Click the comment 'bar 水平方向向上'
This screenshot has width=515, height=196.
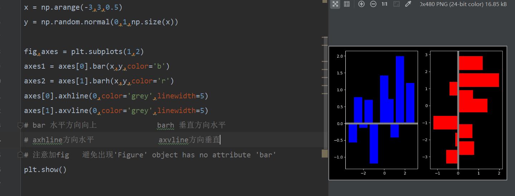(x=65, y=125)
